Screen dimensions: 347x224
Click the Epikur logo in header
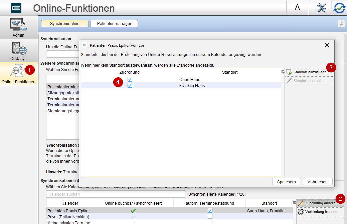16,8
